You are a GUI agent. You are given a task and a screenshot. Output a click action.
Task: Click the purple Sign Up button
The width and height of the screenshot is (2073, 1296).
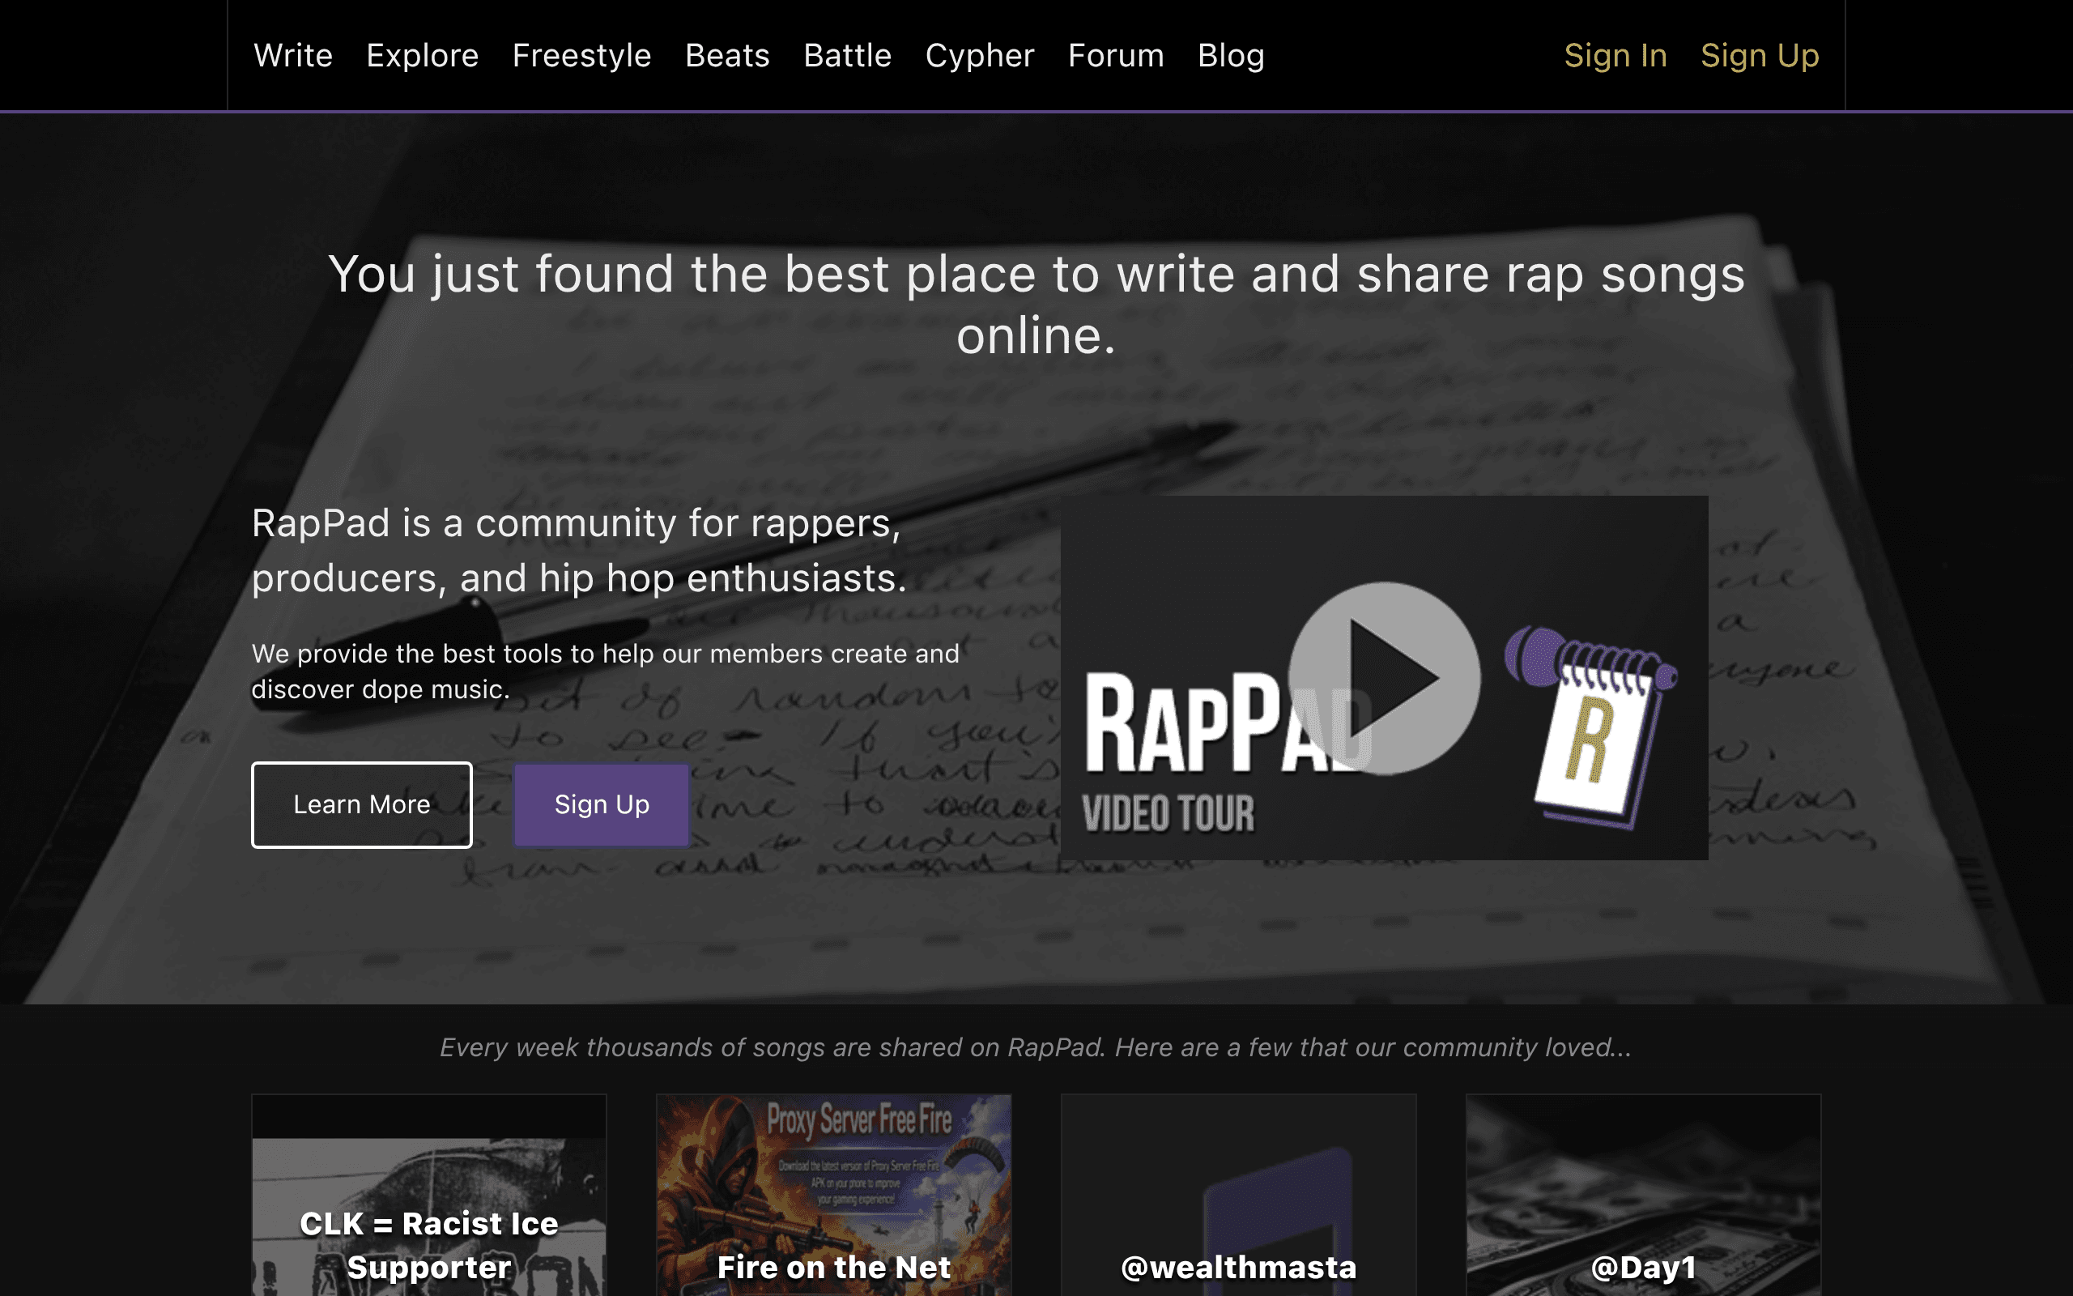click(602, 804)
